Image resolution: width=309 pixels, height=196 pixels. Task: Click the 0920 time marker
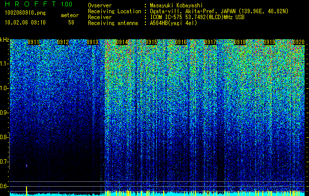[299, 42]
